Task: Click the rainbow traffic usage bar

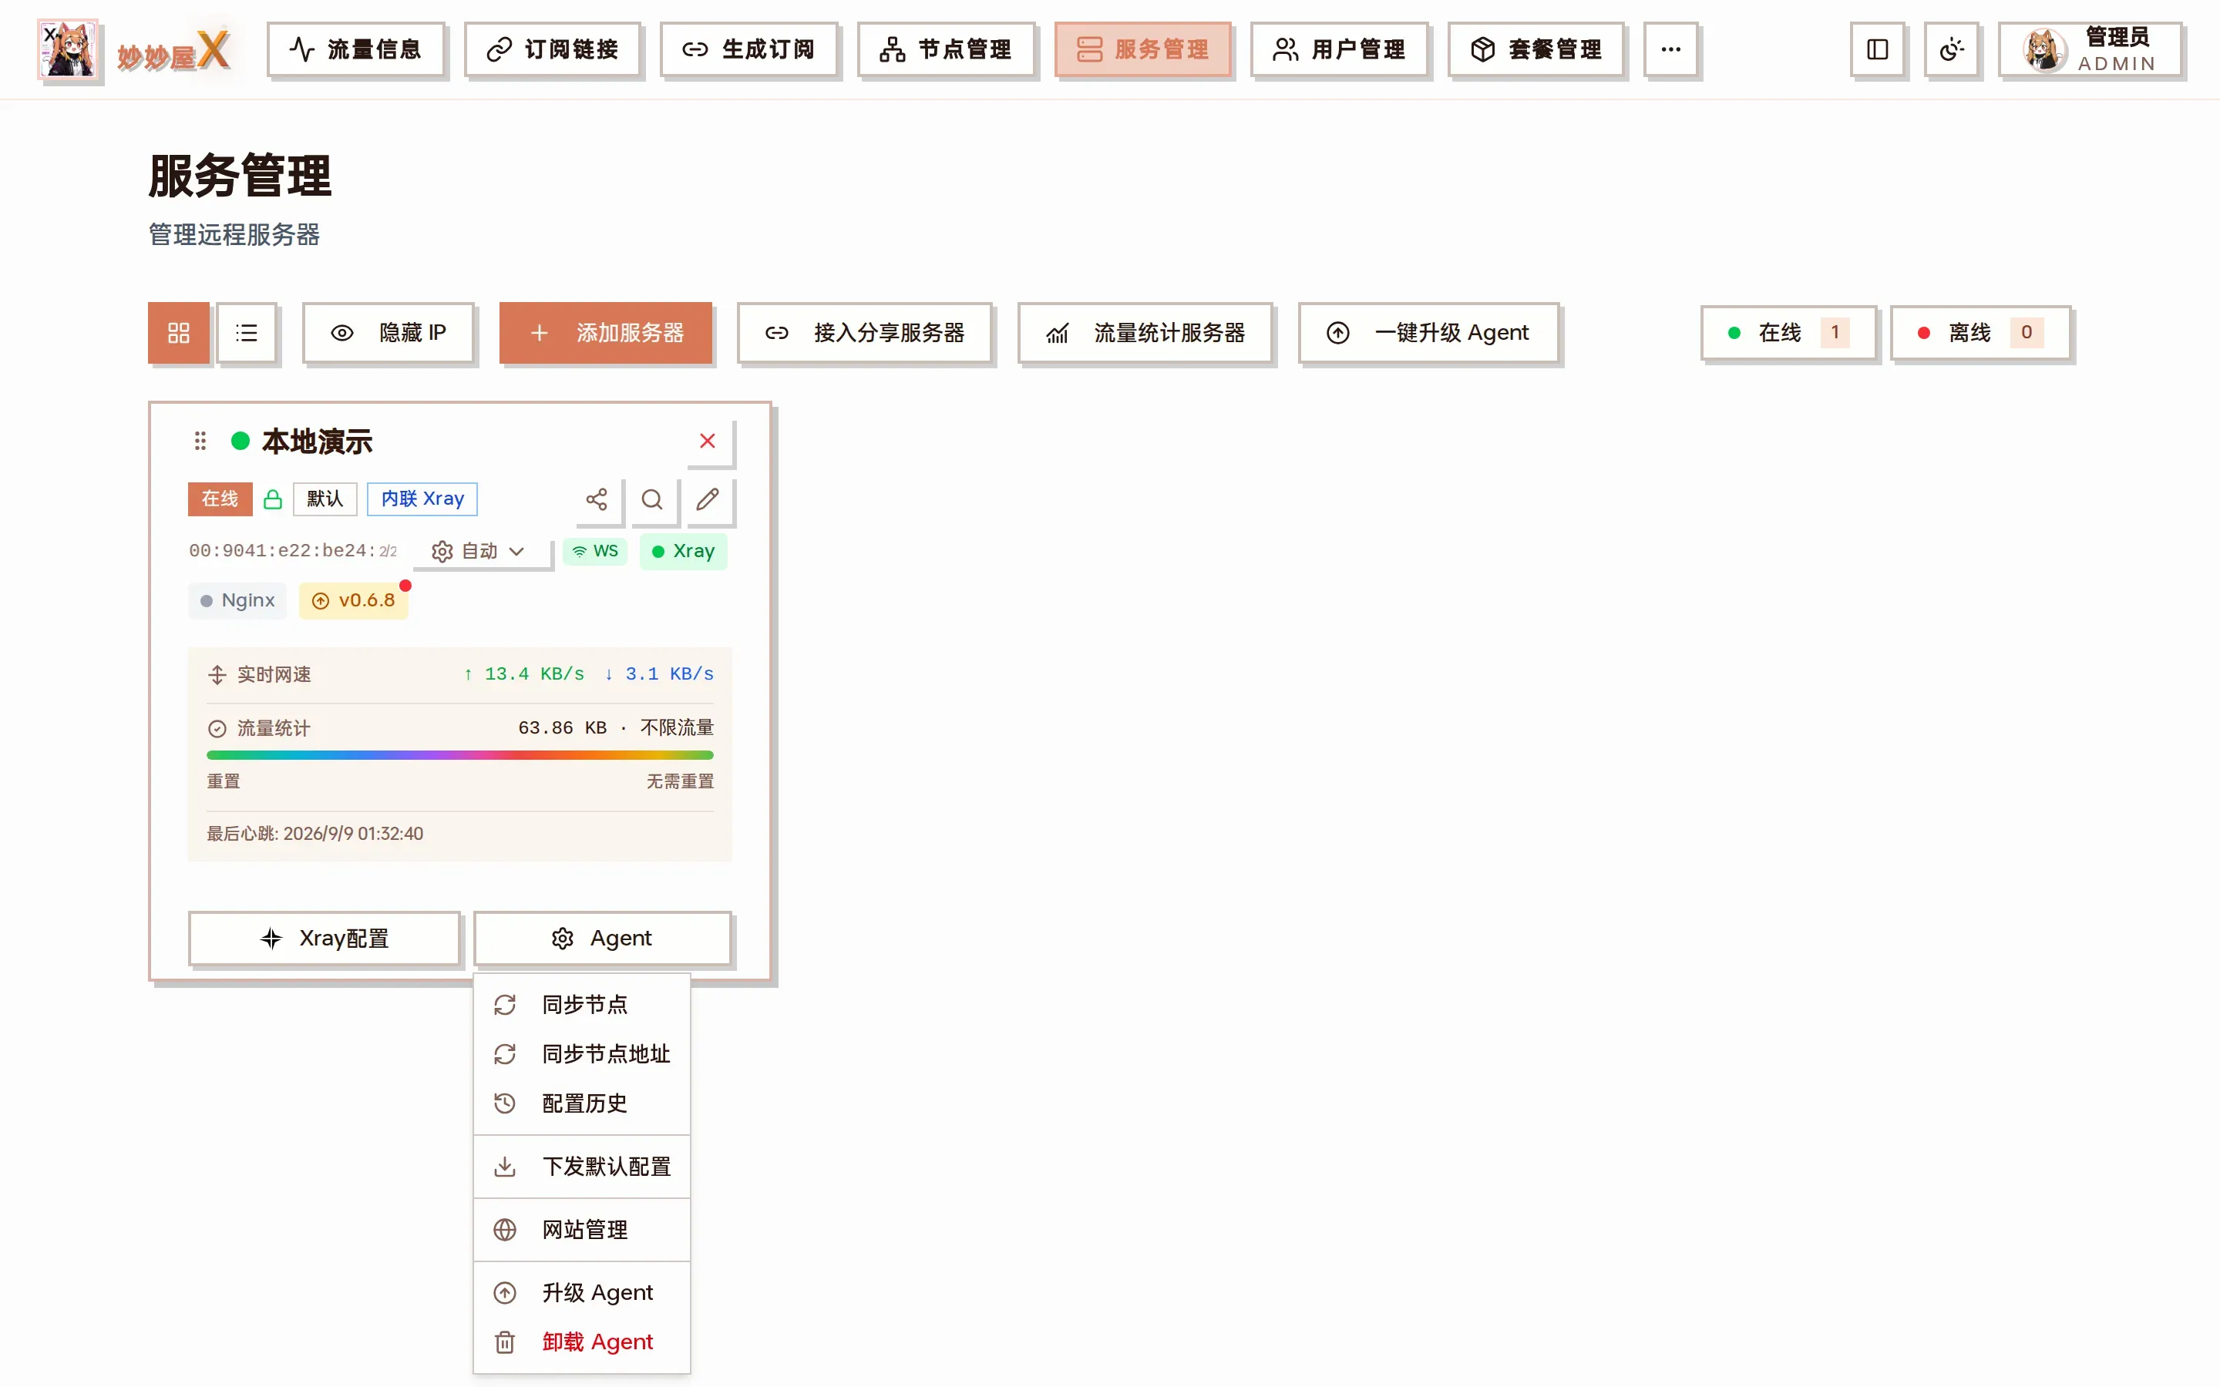Action: pyautogui.click(x=459, y=755)
